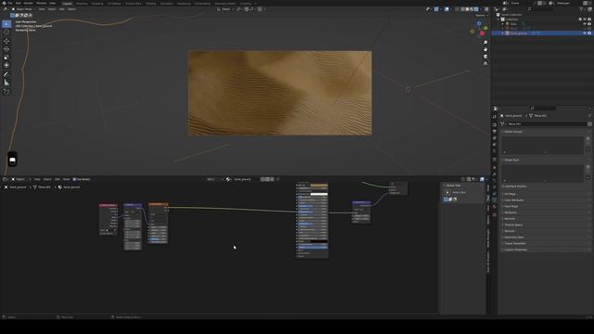Open the Global transform orientation dropdown

226,9
